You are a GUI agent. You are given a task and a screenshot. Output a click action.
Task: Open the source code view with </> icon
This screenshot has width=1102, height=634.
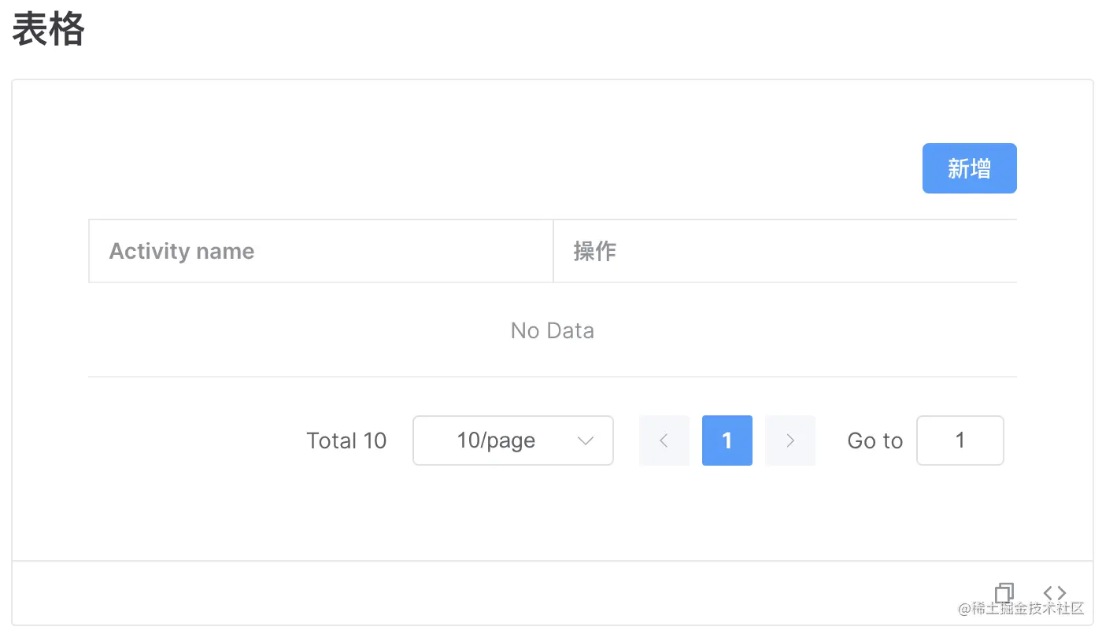(x=1055, y=592)
